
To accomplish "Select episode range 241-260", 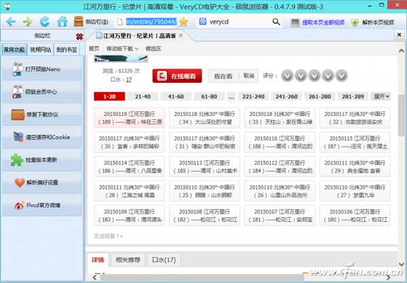I will [286, 96].
